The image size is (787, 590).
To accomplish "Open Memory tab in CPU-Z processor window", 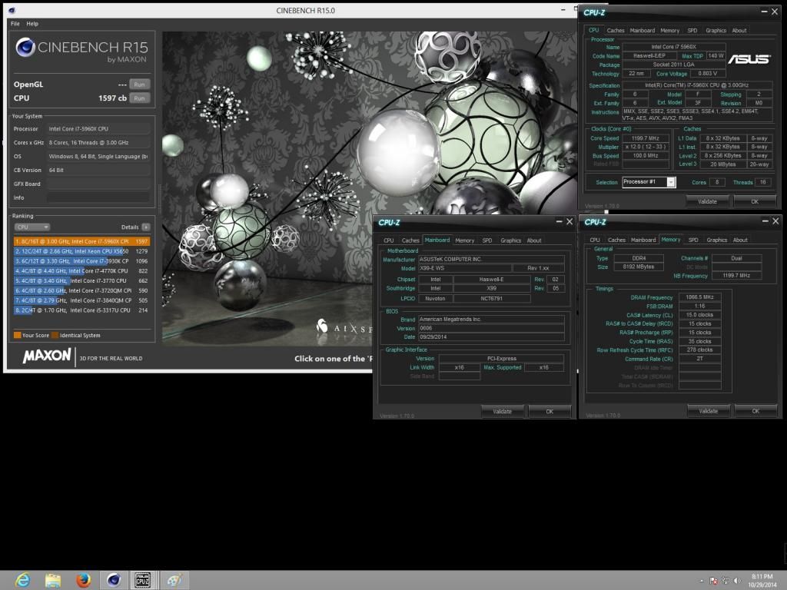I will tap(669, 31).
